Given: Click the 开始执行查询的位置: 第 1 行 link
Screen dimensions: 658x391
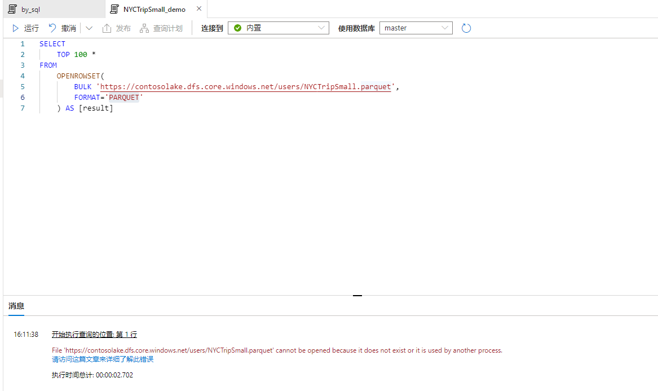Looking at the screenshot, I should pos(94,335).
